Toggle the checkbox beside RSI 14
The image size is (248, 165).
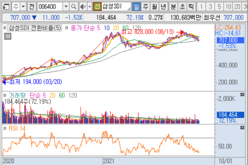coord(5,128)
